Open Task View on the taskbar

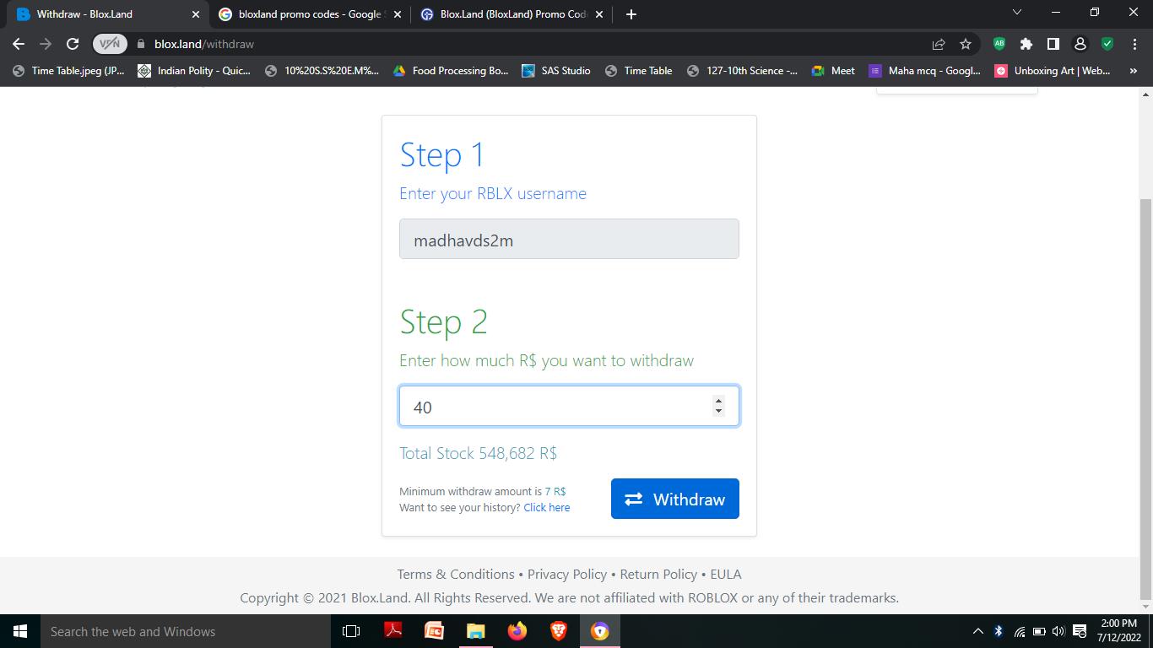click(x=351, y=631)
